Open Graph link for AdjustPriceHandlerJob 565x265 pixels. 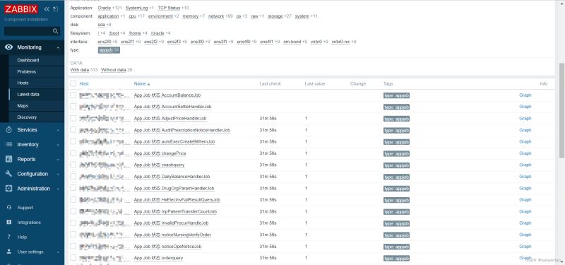(x=525, y=119)
